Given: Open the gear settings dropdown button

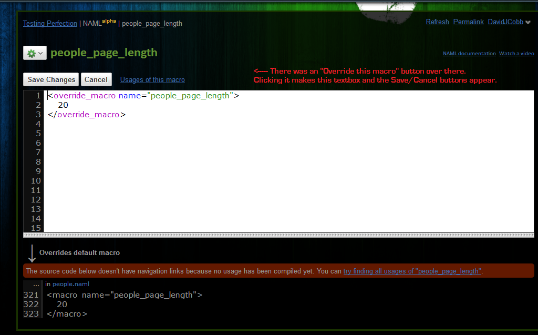Looking at the screenshot, I should (35, 53).
